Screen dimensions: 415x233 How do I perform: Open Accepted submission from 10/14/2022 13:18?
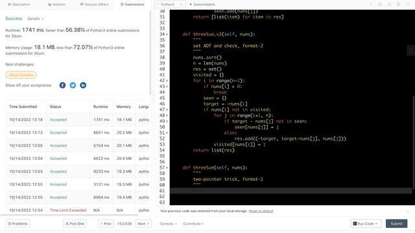click(58, 120)
